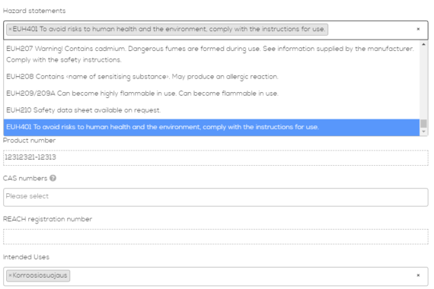Click the Product number input field
This screenshot has height=289, width=434.
215,157
